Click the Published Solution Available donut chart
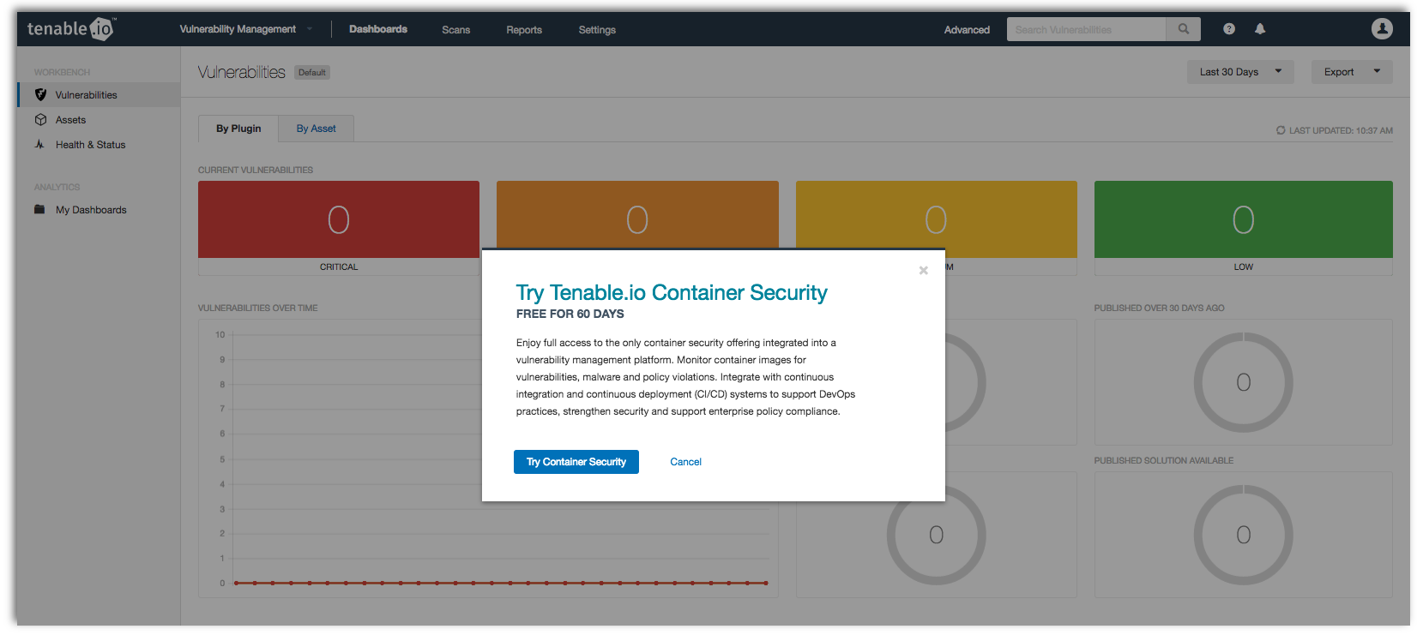This screenshot has width=1417, height=635. (1243, 535)
